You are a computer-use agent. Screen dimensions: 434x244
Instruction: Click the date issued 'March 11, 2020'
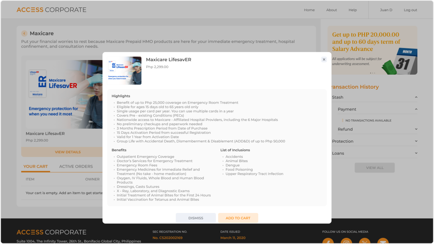point(233,238)
